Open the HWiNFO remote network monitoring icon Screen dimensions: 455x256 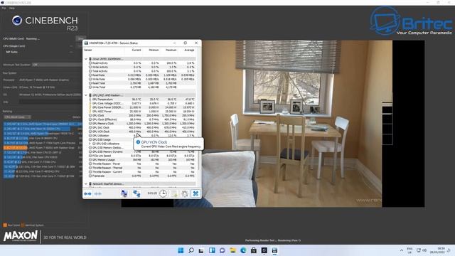(x=124, y=193)
